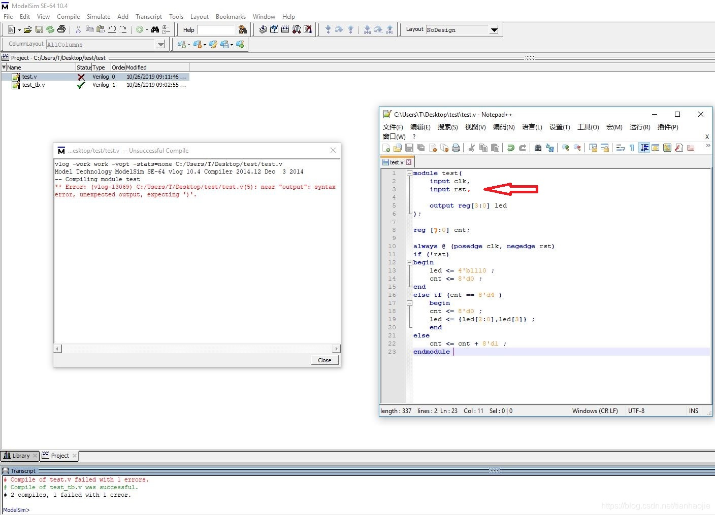715x515 pixels.
Task: Collapse fold marker at line 1 module
Action: click(x=409, y=173)
